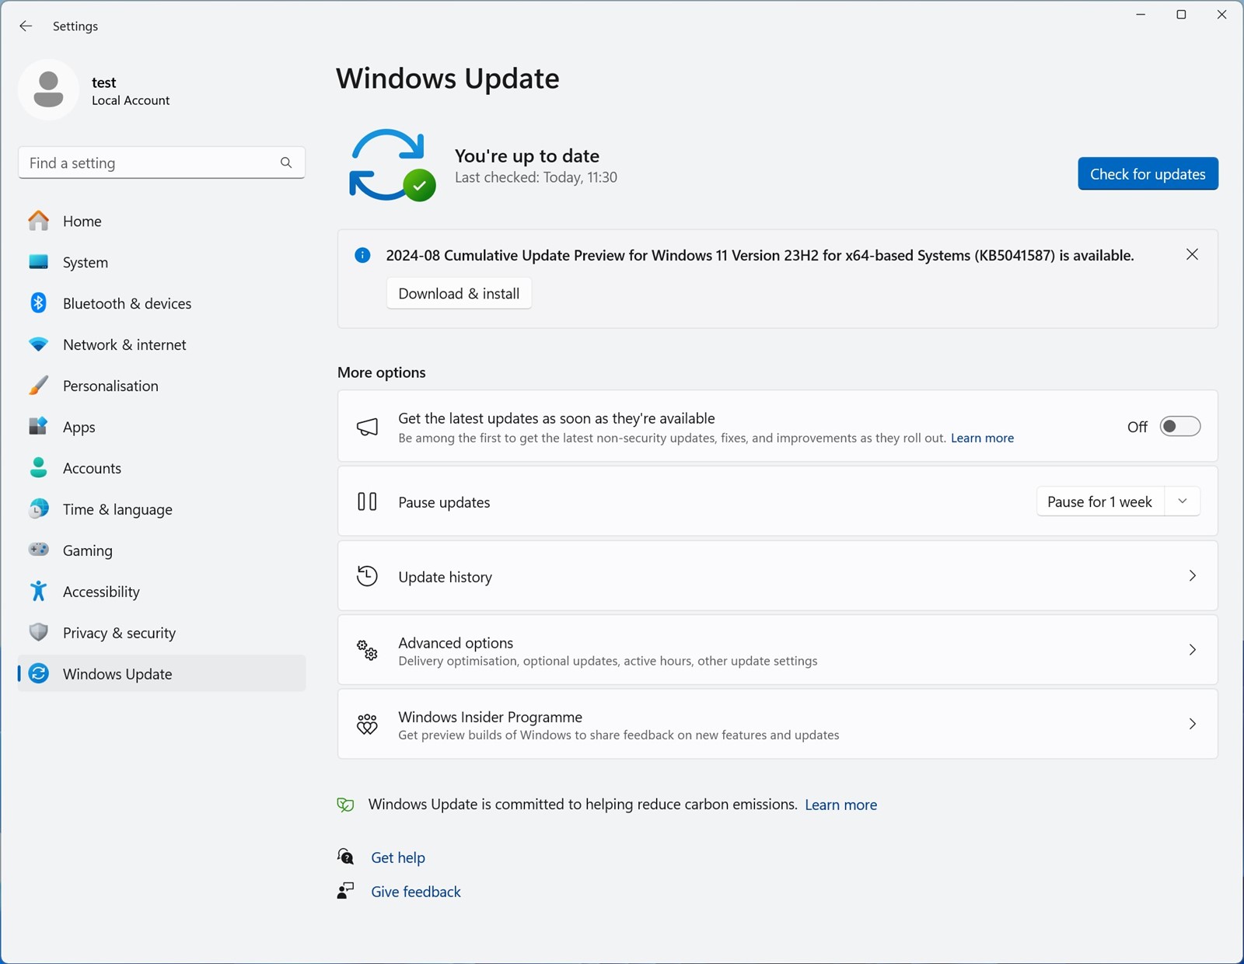Click the Apps icon in sidebar
This screenshot has height=964, width=1244.
click(x=38, y=427)
